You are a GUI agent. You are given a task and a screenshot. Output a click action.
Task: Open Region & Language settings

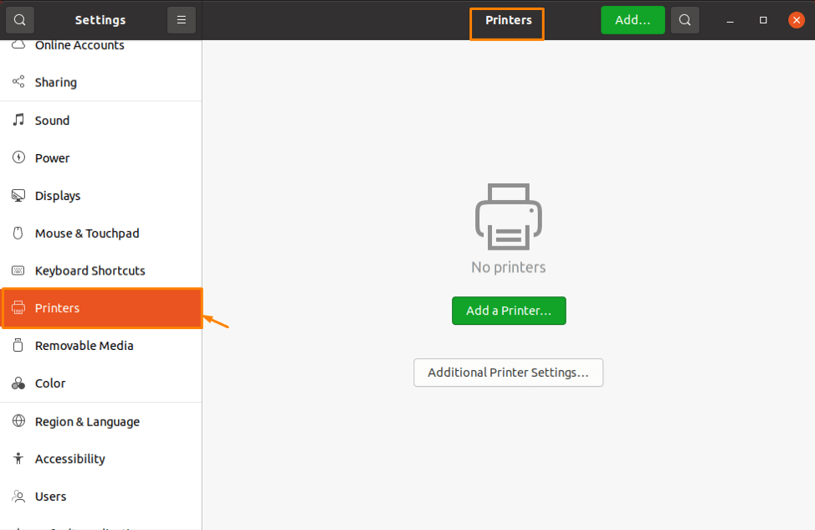87,421
